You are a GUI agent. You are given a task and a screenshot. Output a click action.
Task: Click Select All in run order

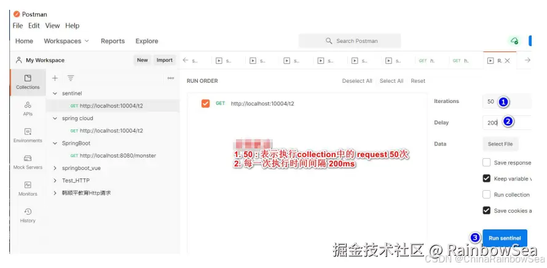[x=392, y=81]
